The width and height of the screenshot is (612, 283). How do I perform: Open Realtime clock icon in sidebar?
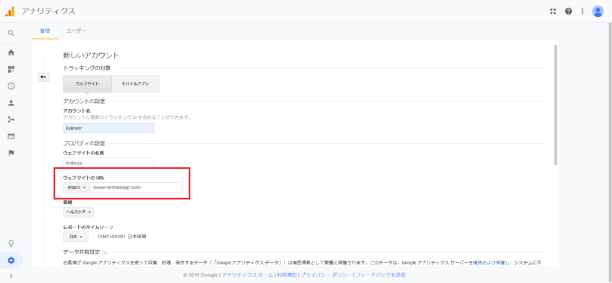[x=11, y=86]
